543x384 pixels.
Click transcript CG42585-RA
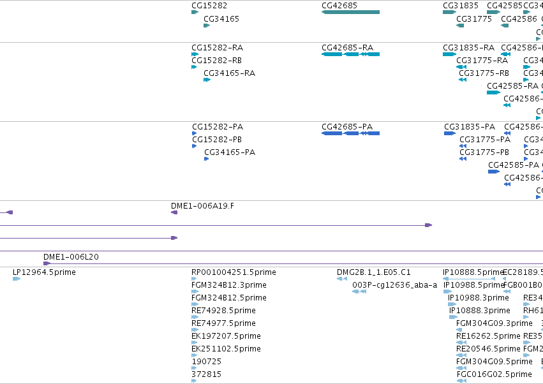(513, 86)
